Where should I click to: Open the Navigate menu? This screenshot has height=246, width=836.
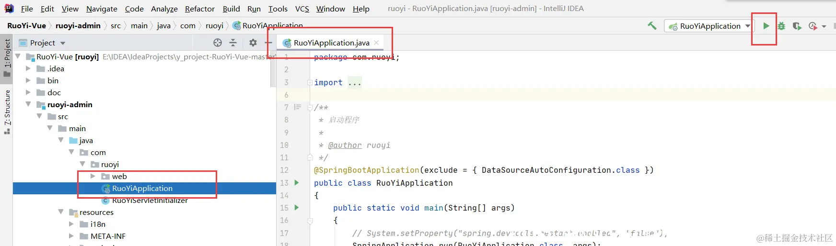tap(102, 9)
